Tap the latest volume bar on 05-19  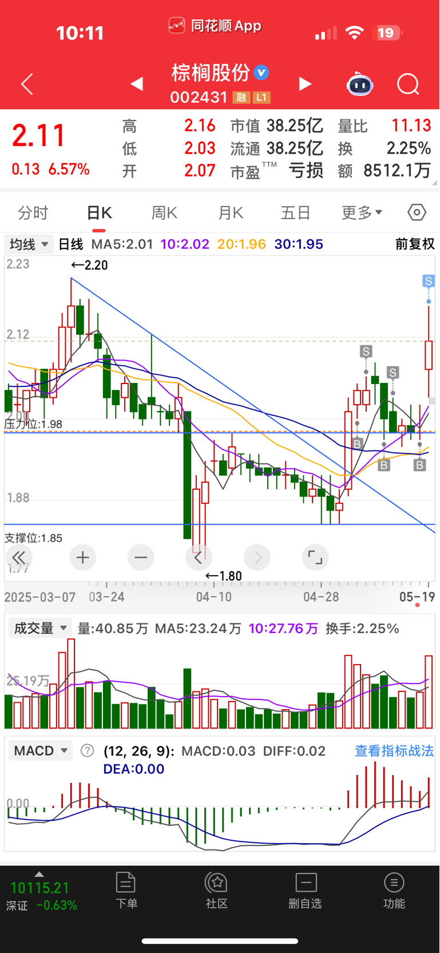click(429, 691)
